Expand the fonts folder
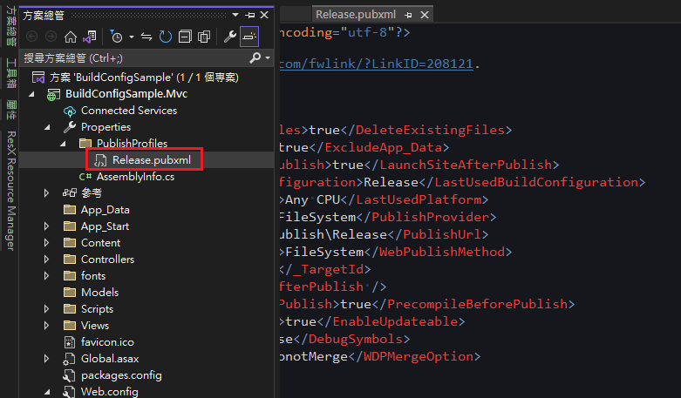 coord(46,276)
